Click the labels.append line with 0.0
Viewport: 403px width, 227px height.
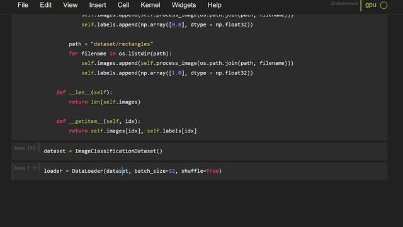tap(167, 25)
